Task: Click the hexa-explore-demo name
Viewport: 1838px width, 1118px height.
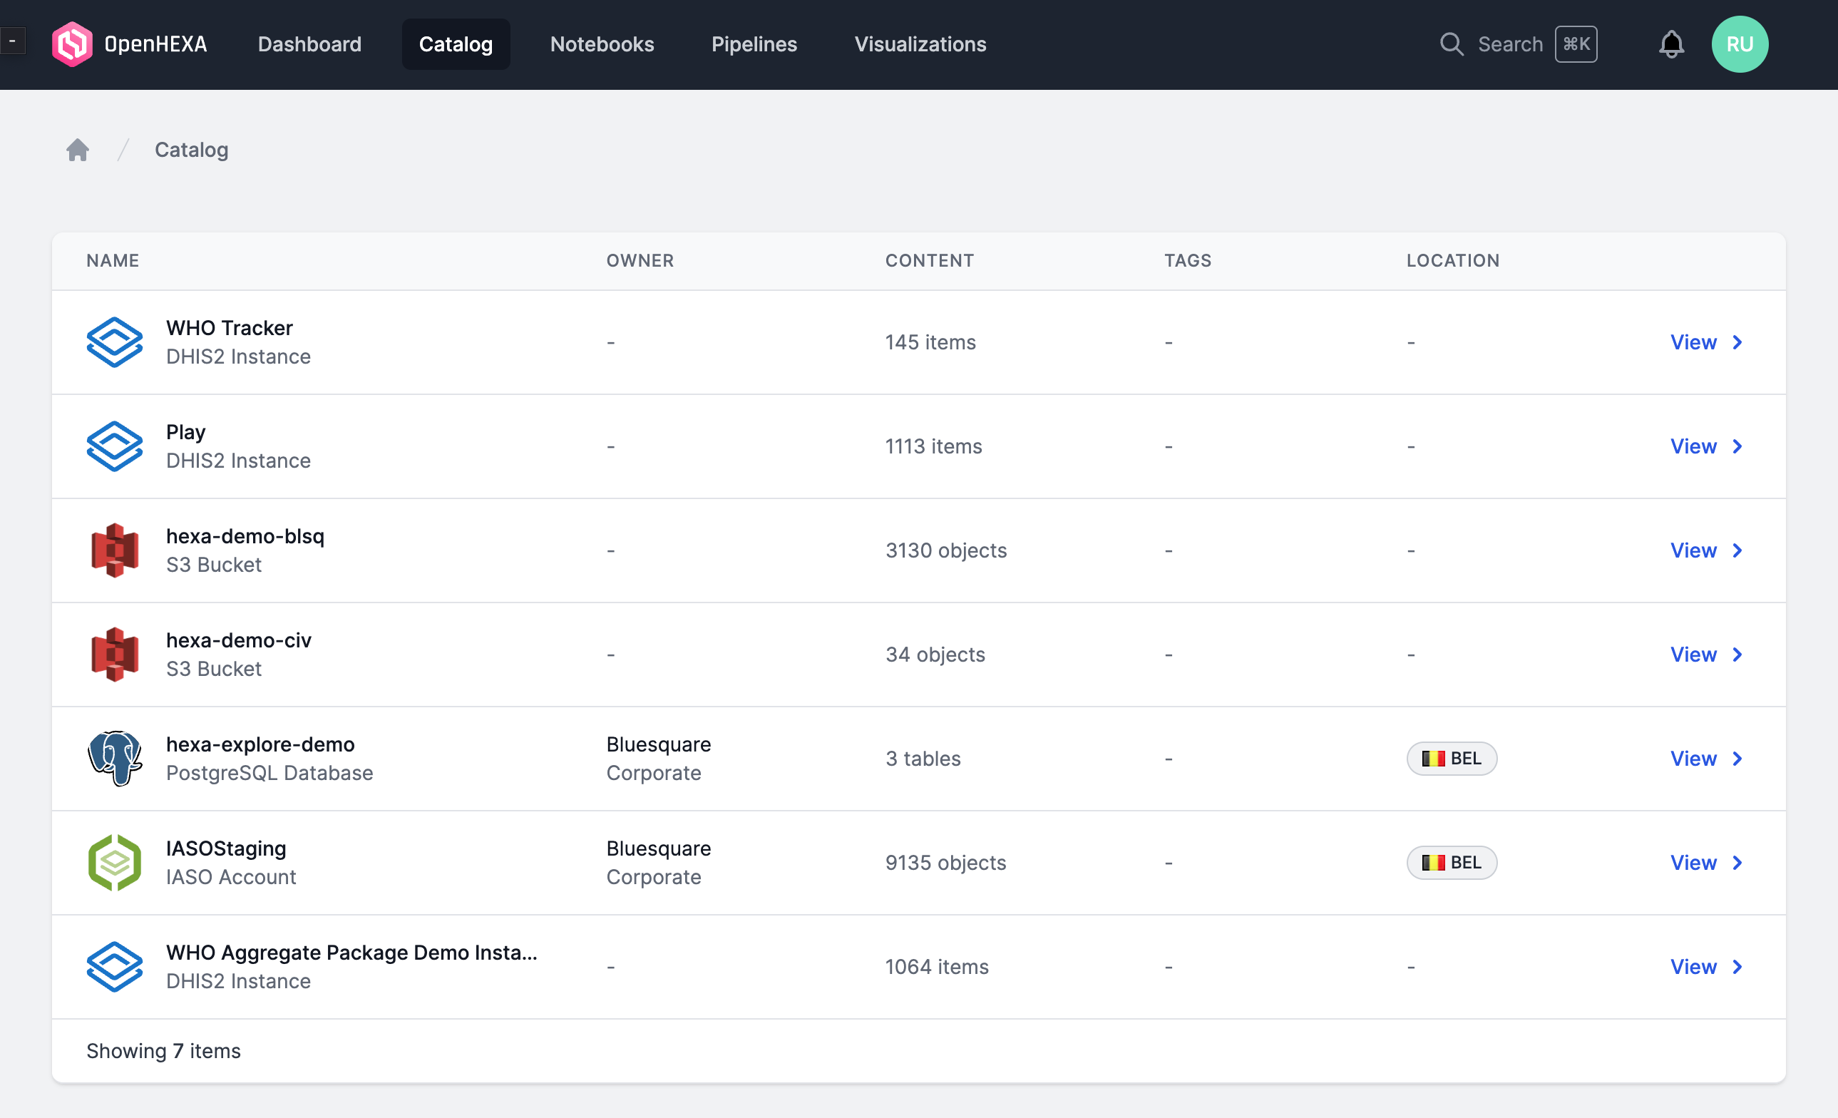Action: point(260,744)
